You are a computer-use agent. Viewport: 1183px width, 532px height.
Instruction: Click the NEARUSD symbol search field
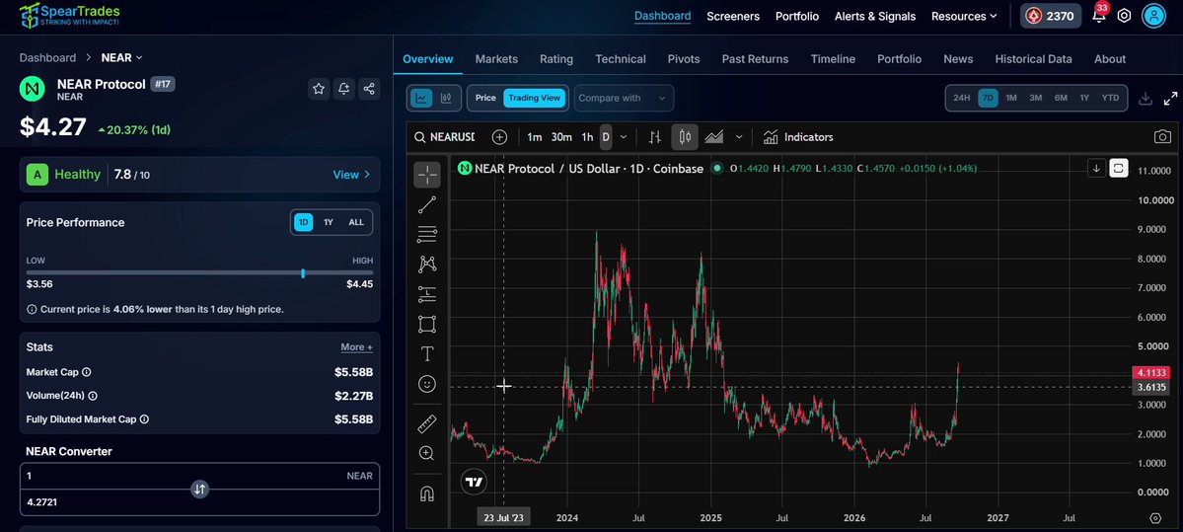[x=445, y=136]
